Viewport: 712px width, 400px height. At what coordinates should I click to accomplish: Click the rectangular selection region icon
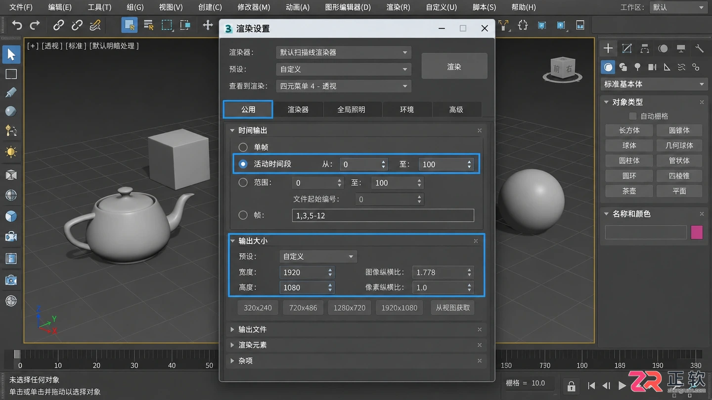coord(167,25)
